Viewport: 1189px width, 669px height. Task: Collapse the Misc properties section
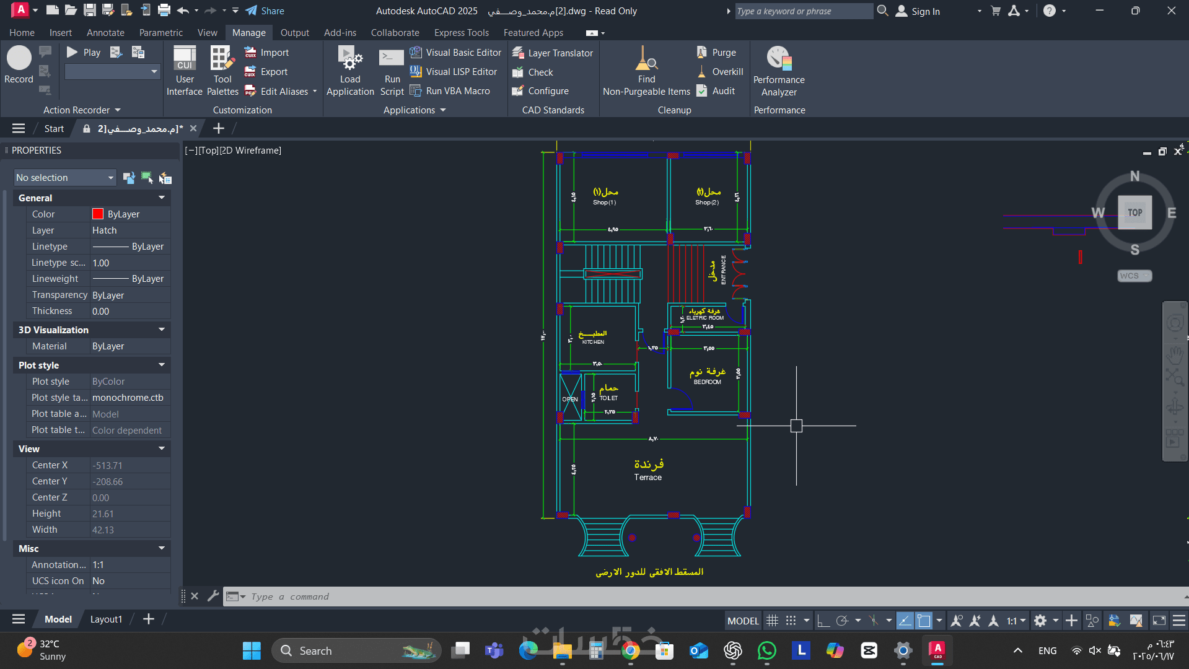coord(162,548)
